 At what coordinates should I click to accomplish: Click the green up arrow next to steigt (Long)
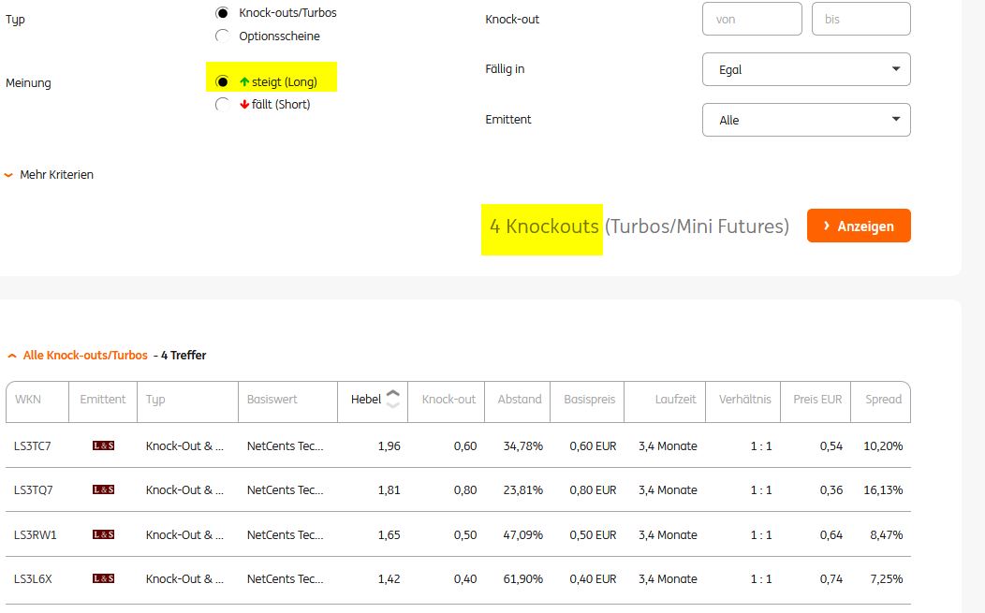(245, 80)
